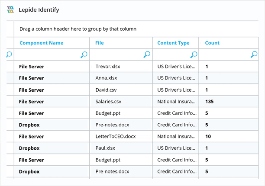This screenshot has width=265, height=186.
Task: Click the Content Type column header
Action: [173, 43]
